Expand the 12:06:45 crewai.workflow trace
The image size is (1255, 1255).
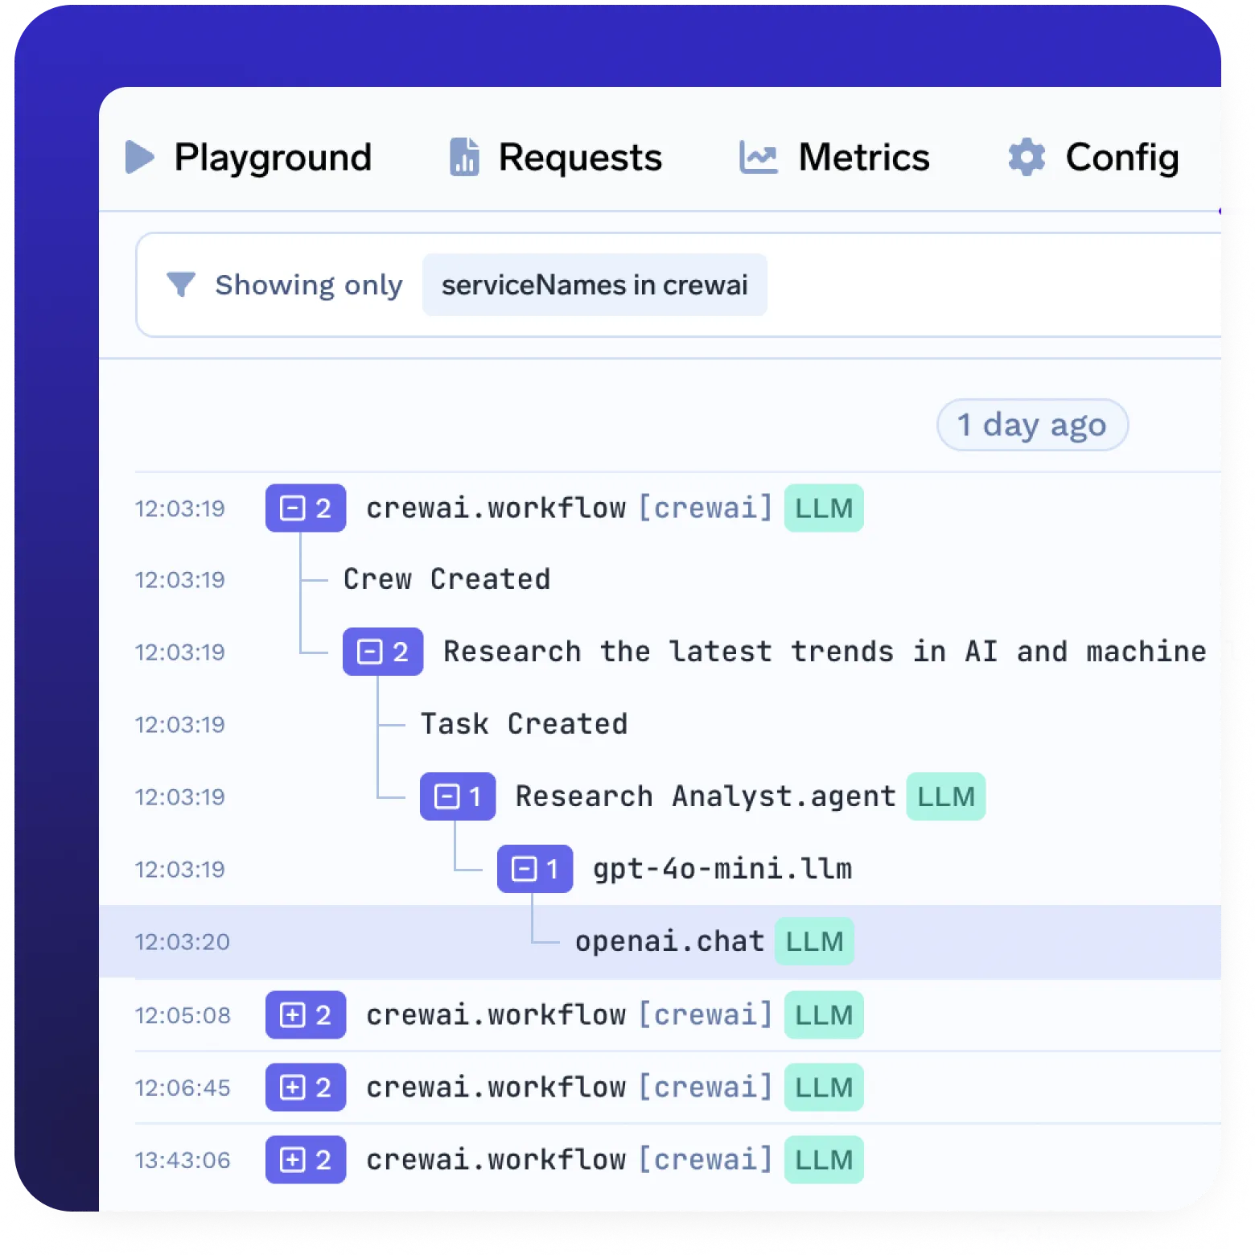(x=306, y=1087)
